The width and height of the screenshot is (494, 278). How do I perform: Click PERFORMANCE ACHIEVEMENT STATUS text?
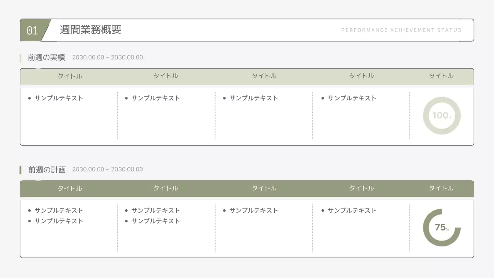point(402,30)
